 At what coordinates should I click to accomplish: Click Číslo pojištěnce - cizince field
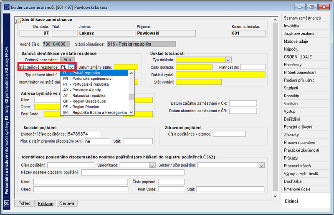tap(229, 134)
